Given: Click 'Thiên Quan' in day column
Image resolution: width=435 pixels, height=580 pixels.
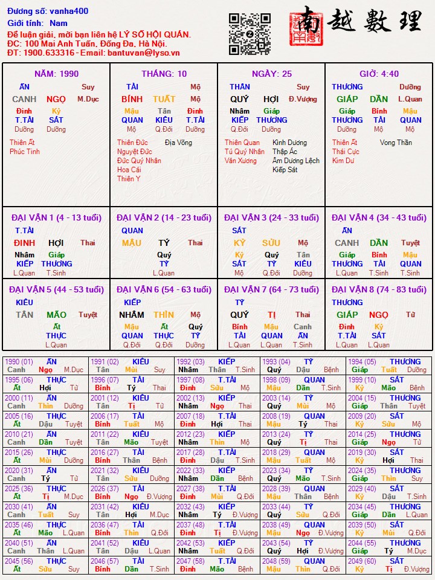Looking at the screenshot, I should 242,143.
